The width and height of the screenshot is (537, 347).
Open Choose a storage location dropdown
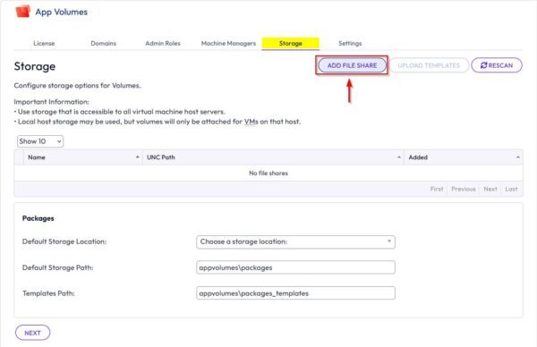(295, 242)
